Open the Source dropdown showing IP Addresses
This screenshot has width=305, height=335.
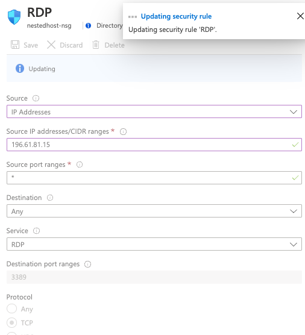pyautogui.click(x=154, y=111)
